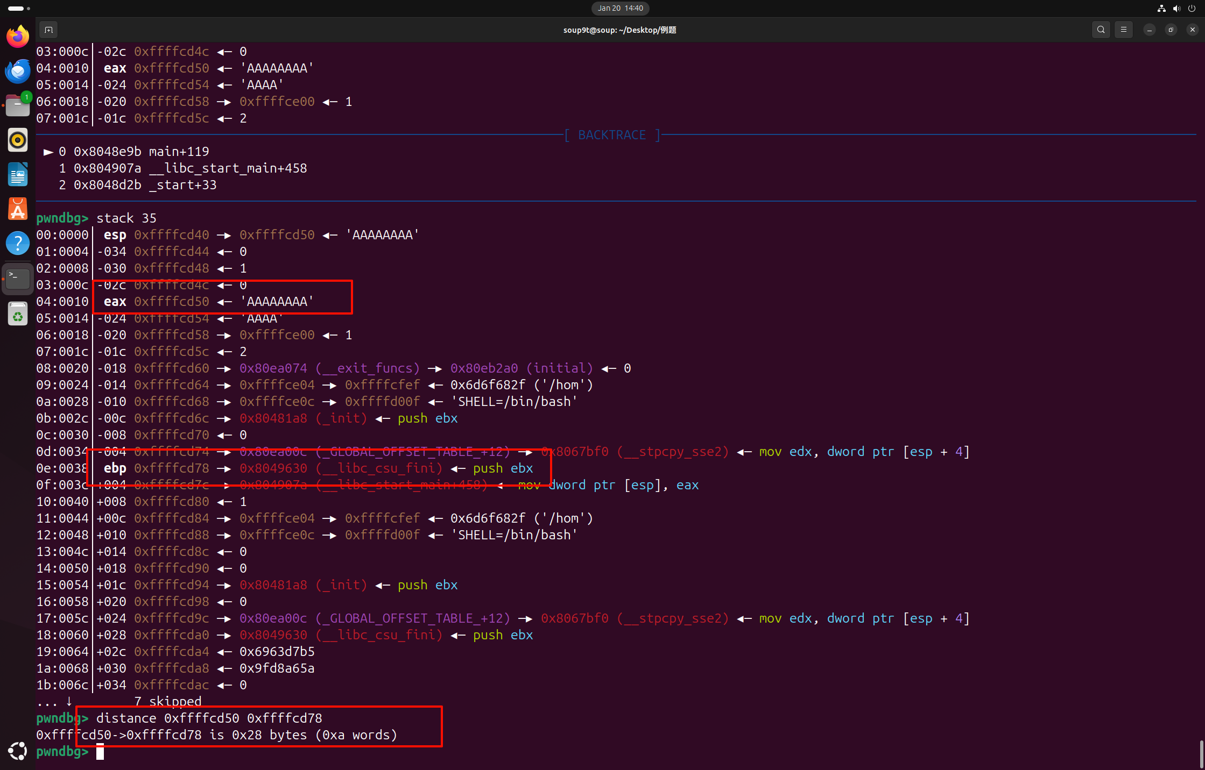
Task: Open the Help application
Action: tap(18, 243)
